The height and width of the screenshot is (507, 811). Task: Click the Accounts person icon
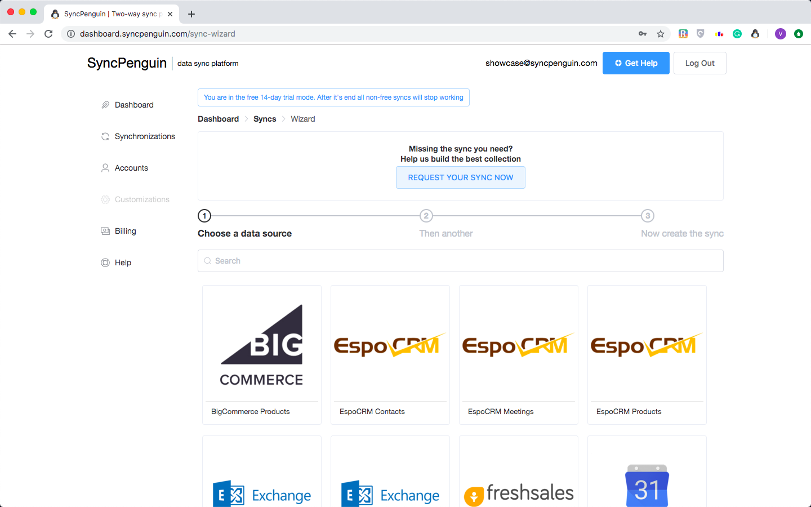(x=105, y=168)
